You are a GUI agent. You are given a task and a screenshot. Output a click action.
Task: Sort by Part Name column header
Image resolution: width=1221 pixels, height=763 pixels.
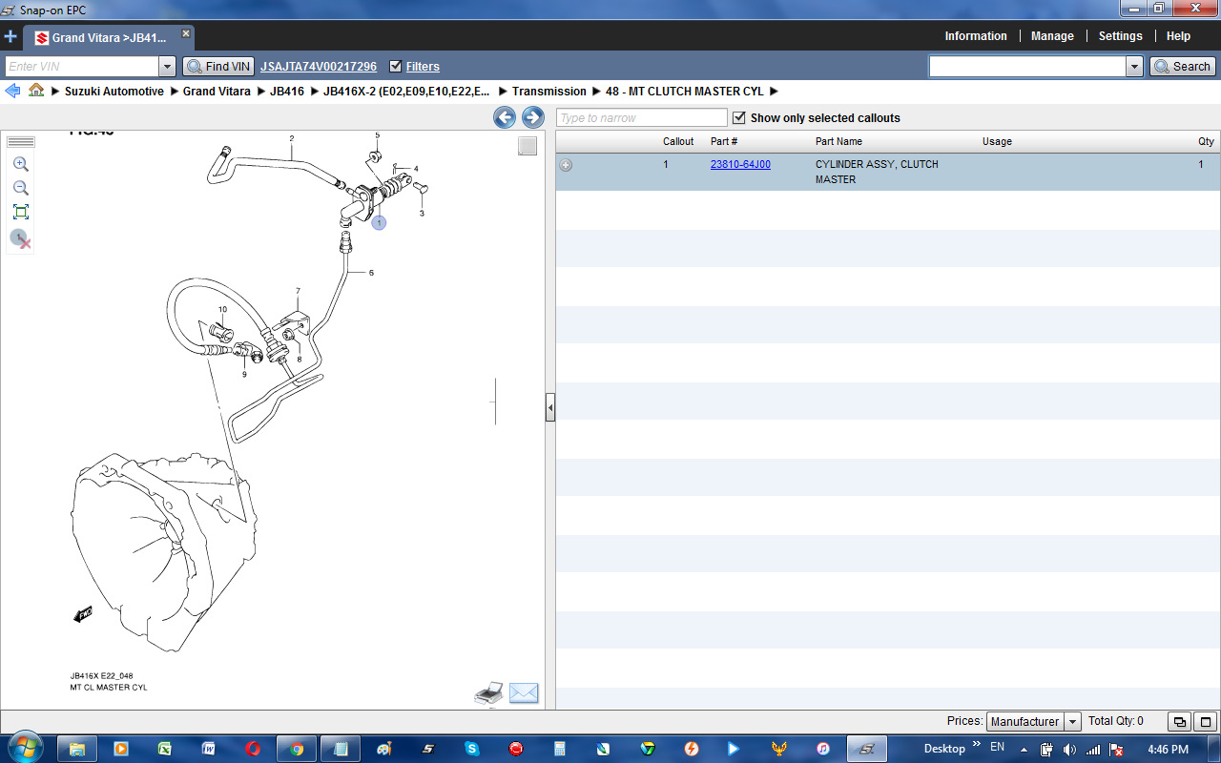(838, 141)
